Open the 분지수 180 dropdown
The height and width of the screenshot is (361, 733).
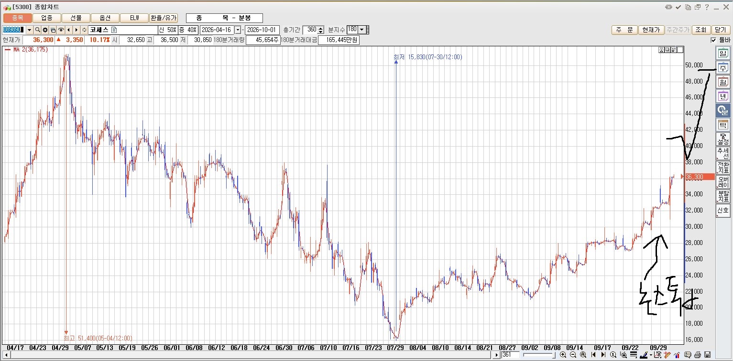[362, 30]
